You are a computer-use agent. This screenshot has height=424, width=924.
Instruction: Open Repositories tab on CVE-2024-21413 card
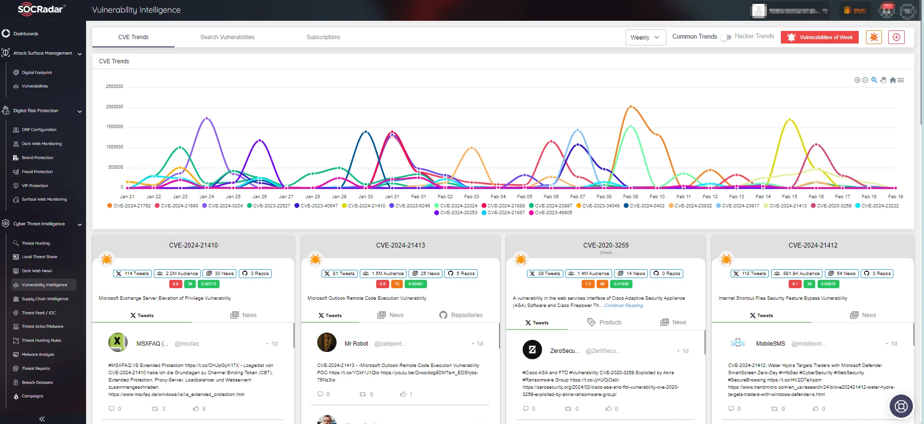[x=461, y=315]
